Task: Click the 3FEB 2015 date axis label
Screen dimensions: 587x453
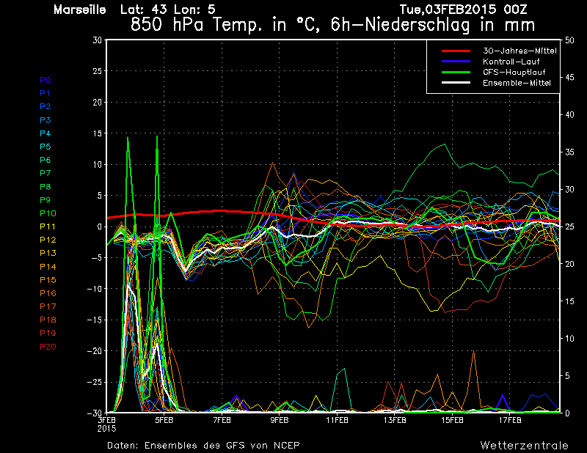Action: tap(106, 424)
